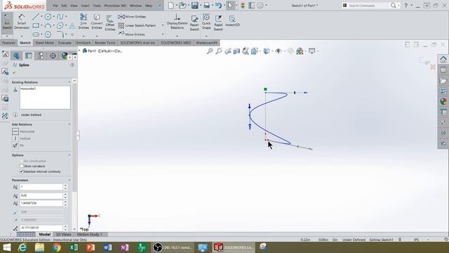Open the File menu
Screen dimensions: 449x253
point(55,6)
